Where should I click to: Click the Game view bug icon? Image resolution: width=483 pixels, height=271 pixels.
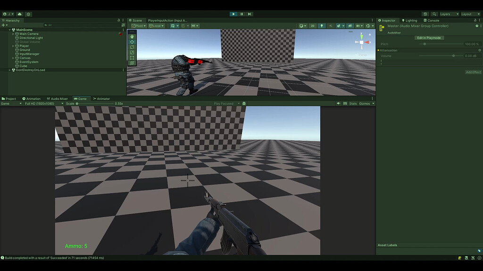click(x=244, y=104)
